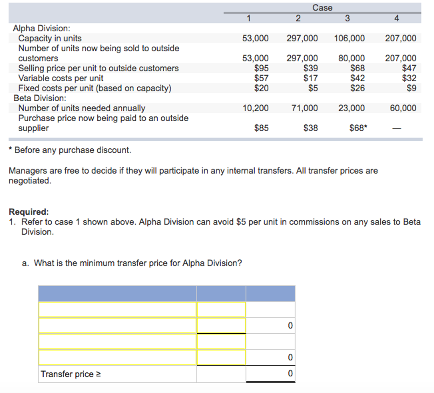
Task: Select the 'Alpha Division:' heading
Action: [42, 28]
